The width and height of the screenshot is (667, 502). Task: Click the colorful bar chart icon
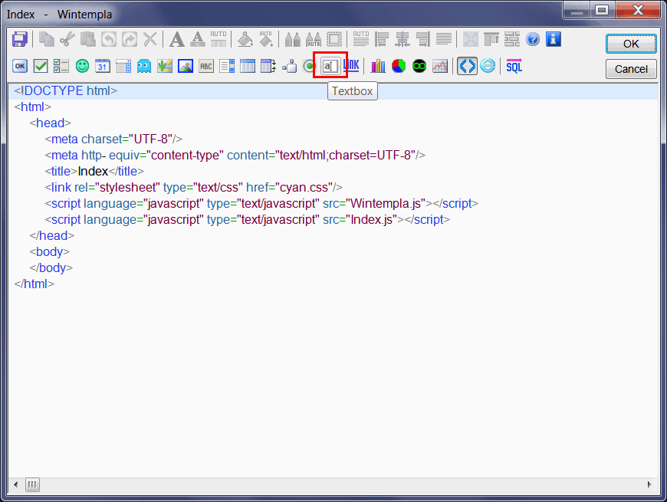(378, 67)
